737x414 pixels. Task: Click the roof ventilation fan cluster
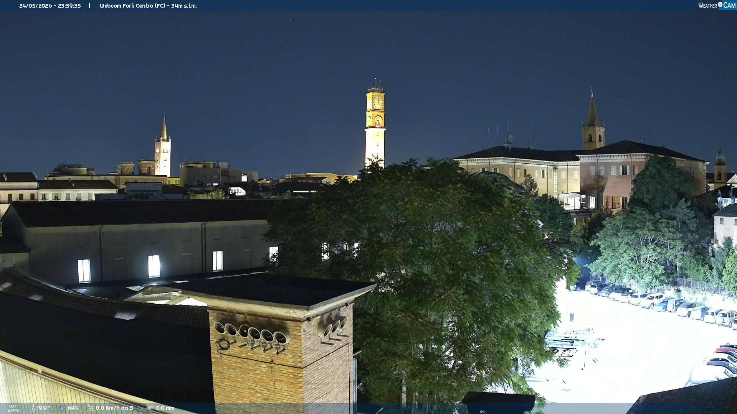click(251, 333)
